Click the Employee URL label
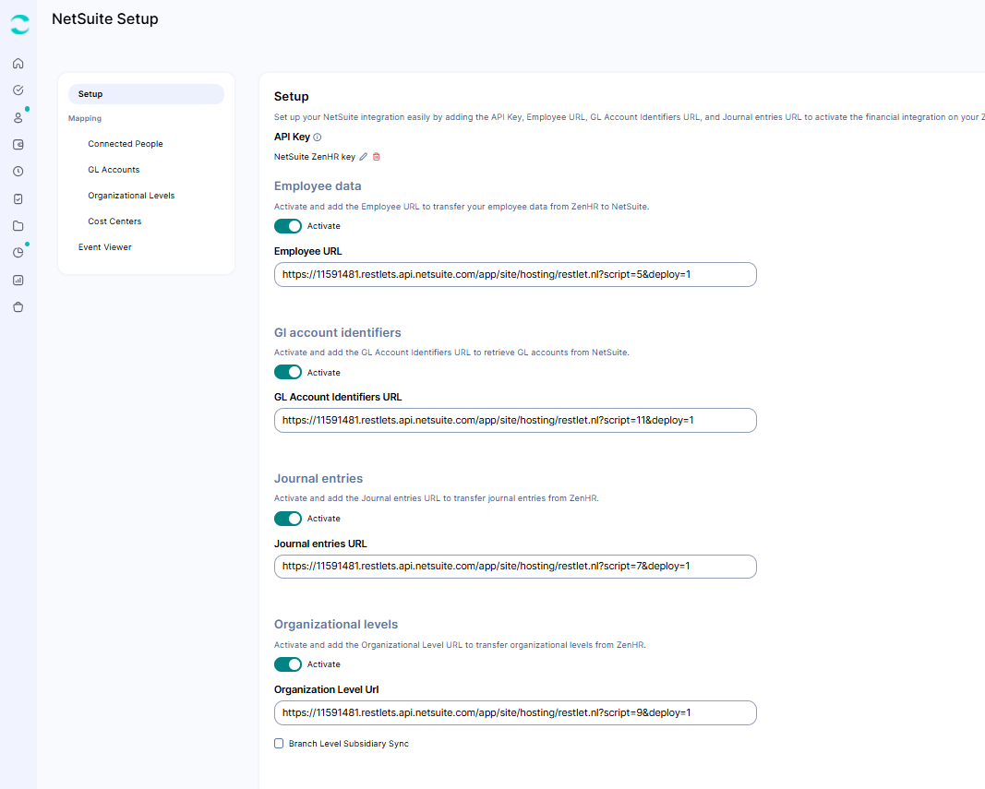This screenshot has height=789, width=985. [307, 251]
